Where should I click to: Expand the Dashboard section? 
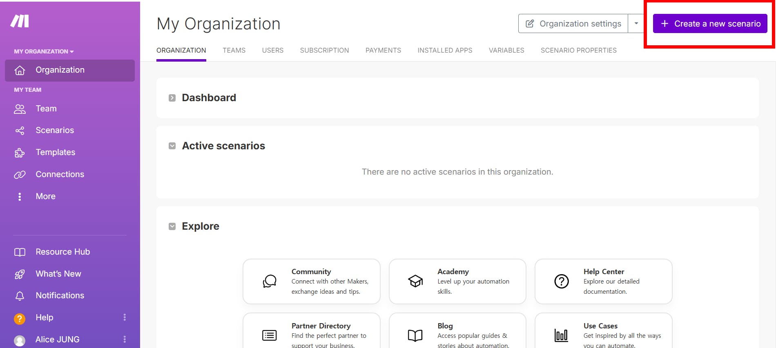coord(172,98)
